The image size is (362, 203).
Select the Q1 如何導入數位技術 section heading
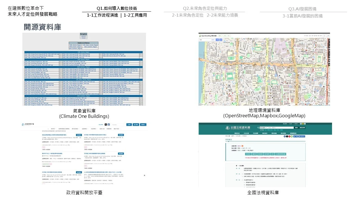[117, 8]
